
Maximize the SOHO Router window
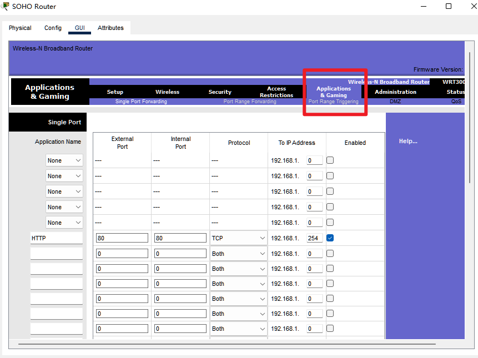449,6
